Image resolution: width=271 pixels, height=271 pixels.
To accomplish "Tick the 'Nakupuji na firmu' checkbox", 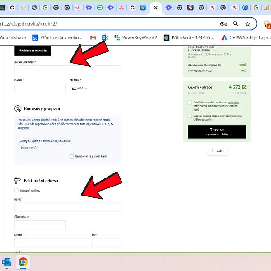I will click(17, 191).
